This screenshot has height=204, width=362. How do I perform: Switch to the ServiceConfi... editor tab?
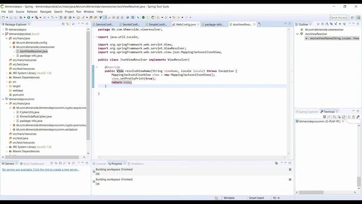point(104,24)
